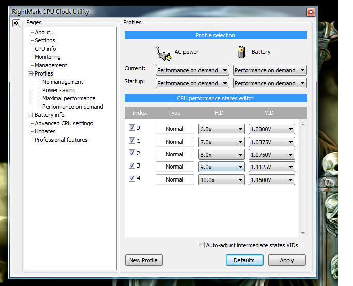Uncheck performance state index 3

point(132,165)
